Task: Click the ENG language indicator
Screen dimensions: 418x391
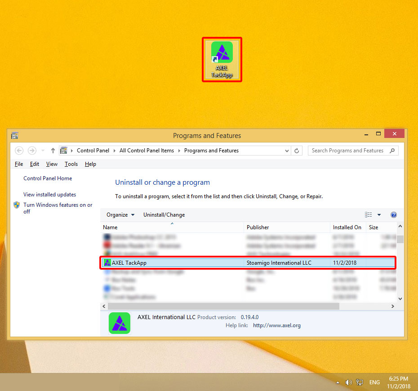Action: click(374, 382)
